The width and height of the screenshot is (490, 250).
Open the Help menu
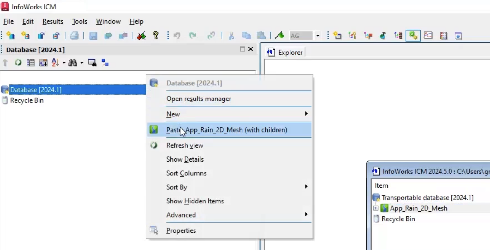pyautogui.click(x=136, y=21)
